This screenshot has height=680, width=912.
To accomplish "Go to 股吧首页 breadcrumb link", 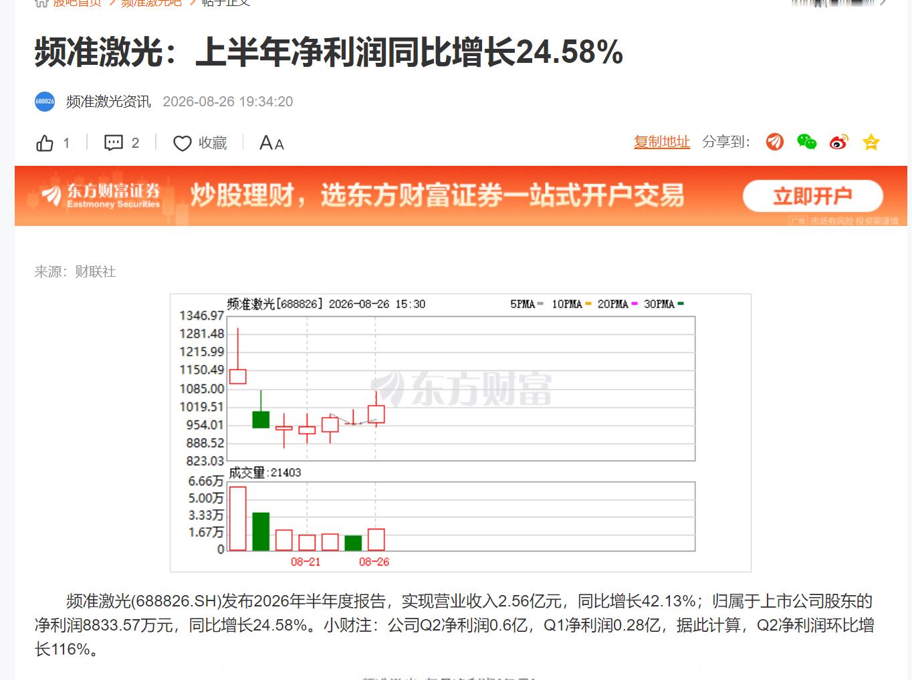I will pos(77,3).
